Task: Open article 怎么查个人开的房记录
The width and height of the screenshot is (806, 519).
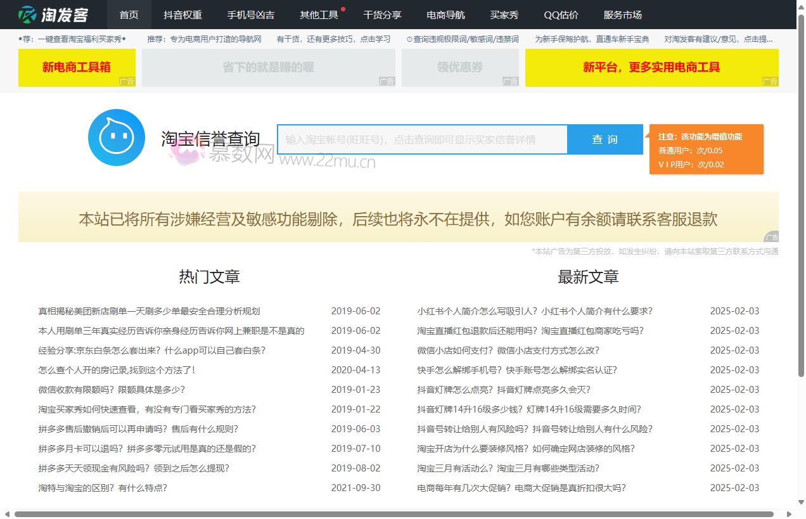Action: click(117, 370)
